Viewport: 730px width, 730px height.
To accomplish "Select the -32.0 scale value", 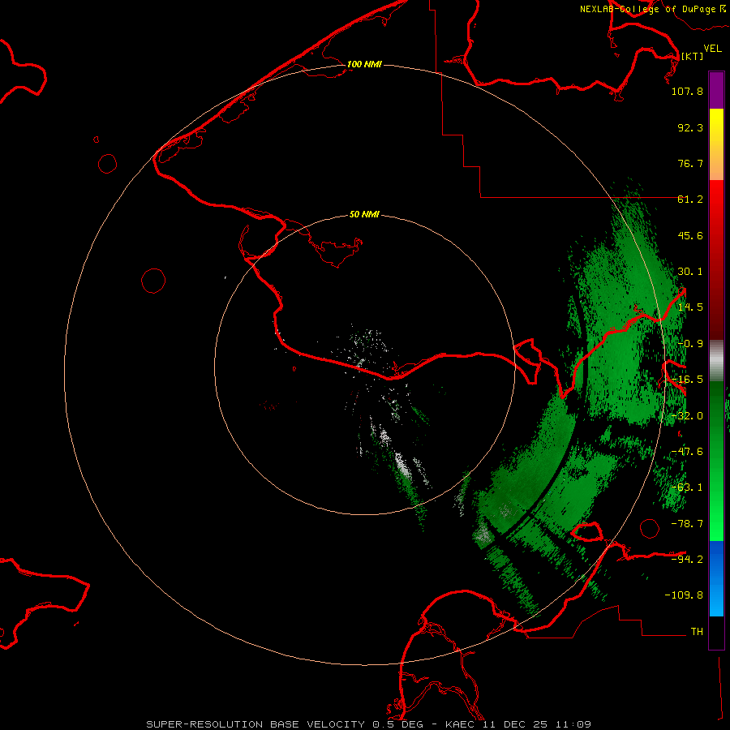I will coord(687,416).
